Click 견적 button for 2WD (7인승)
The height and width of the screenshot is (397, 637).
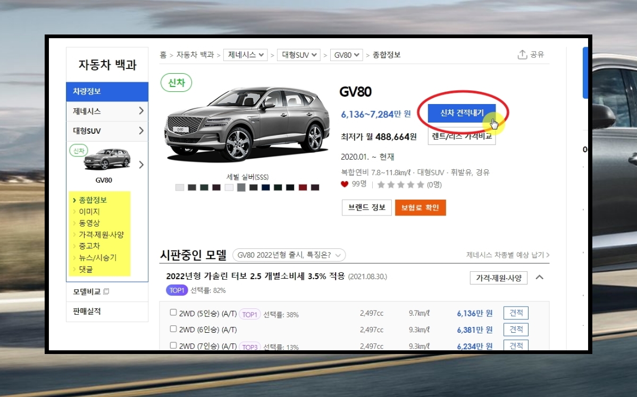pyautogui.click(x=516, y=345)
